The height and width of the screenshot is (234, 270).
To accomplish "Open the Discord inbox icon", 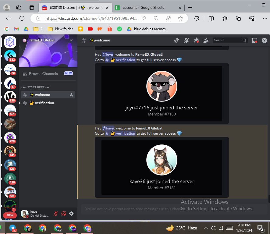I will click(254, 41).
